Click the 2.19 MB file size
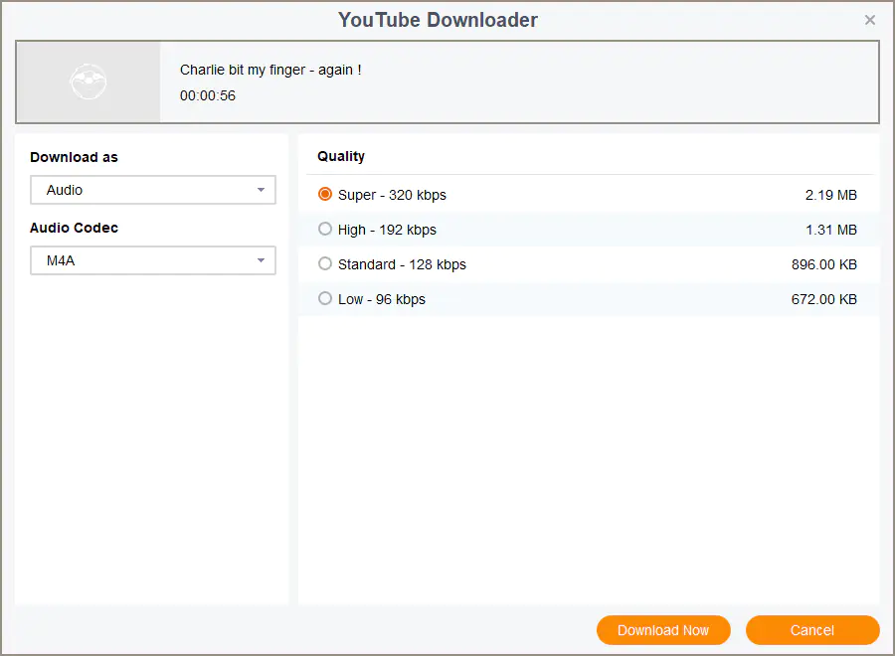The height and width of the screenshot is (656, 895). [x=830, y=195]
